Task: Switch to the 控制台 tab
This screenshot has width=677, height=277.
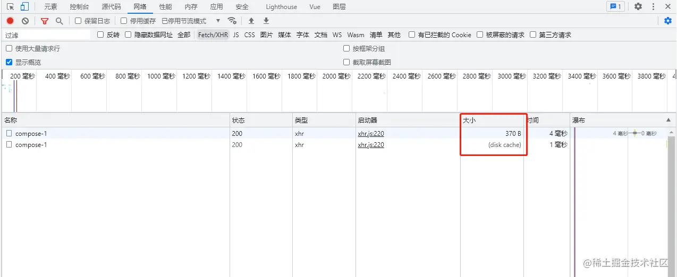Action: 80,7
